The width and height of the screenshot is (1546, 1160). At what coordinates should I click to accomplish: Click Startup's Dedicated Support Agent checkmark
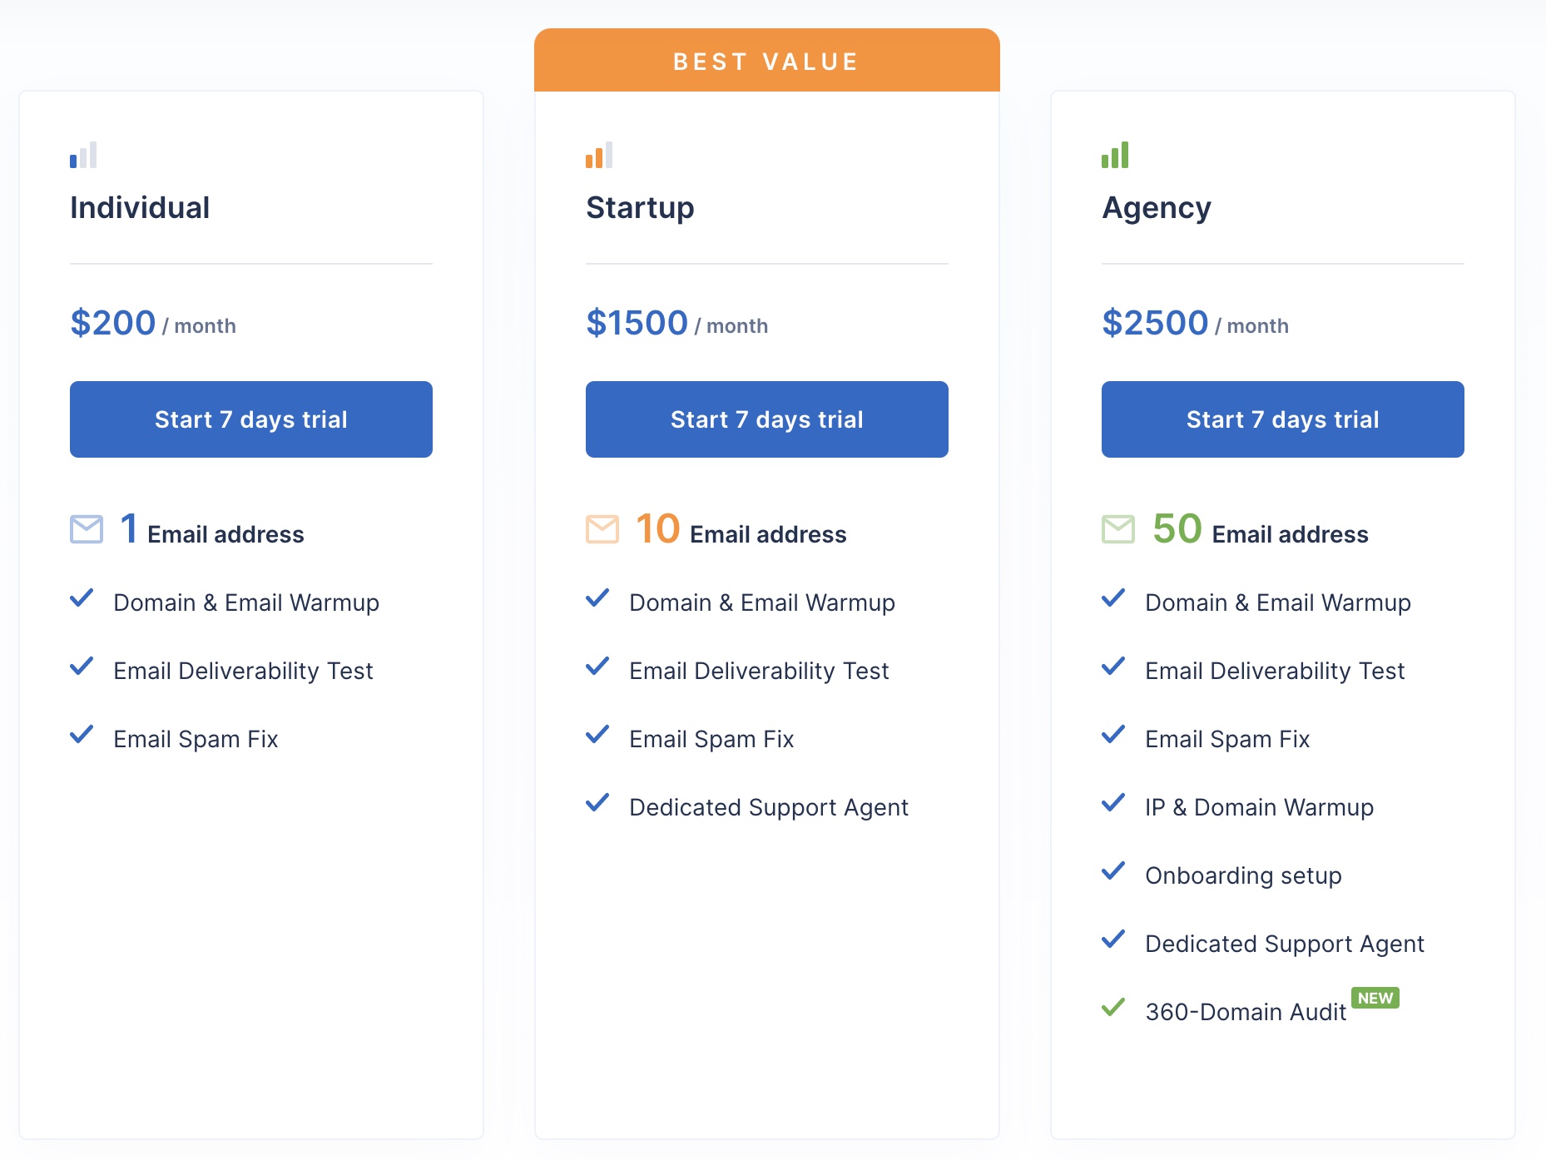[x=597, y=803]
